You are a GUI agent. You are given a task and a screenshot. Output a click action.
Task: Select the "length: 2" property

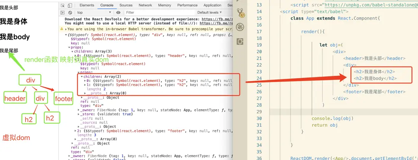coord(96,89)
